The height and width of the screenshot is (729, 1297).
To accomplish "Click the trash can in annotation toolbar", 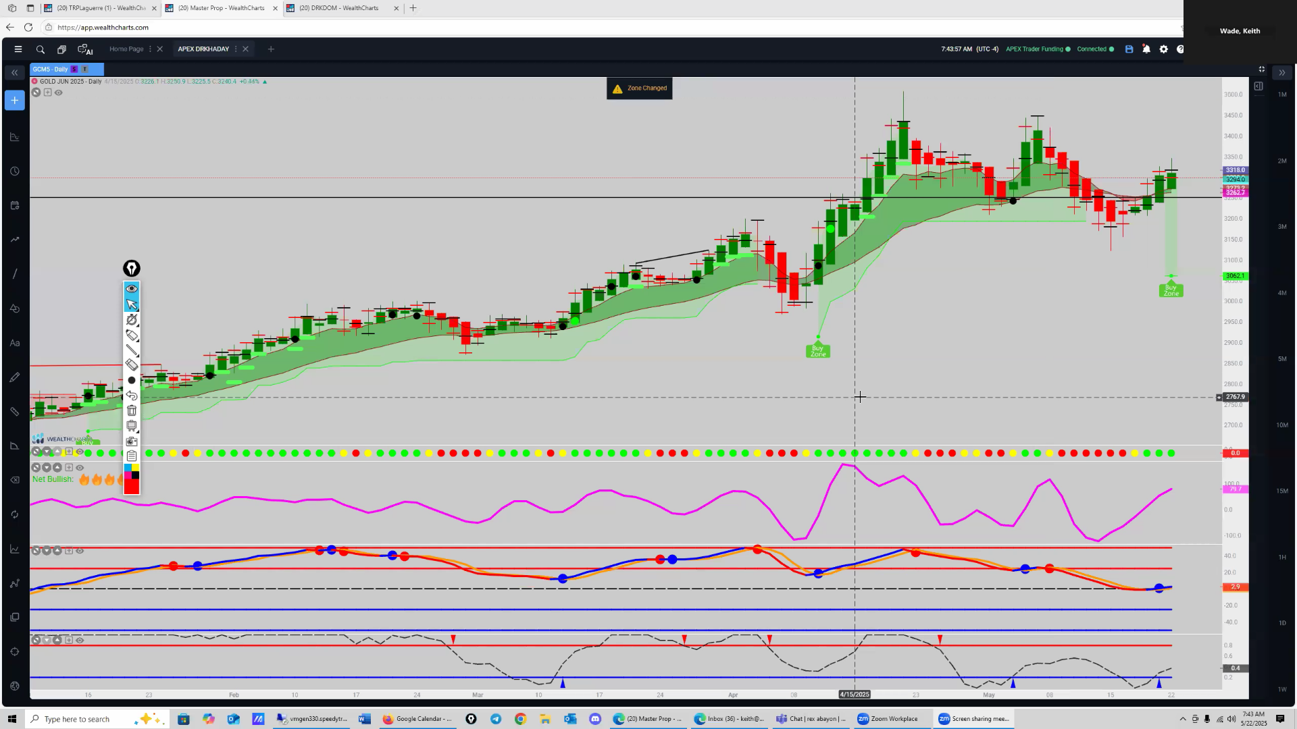I will 132,410.
